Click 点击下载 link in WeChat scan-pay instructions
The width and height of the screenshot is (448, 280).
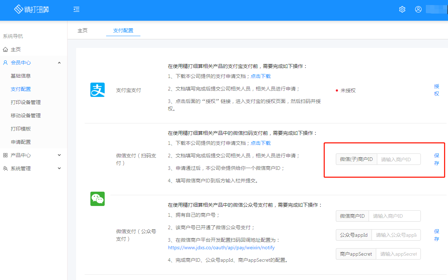coord(261,143)
